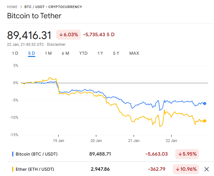Click the yellow Ether chart endpoint dot

(x=205, y=121)
